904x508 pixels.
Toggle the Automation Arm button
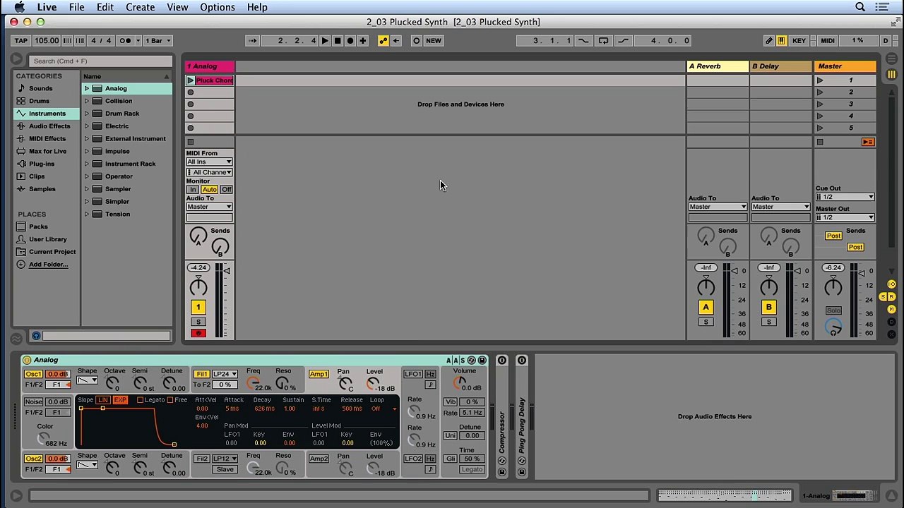[x=383, y=40]
